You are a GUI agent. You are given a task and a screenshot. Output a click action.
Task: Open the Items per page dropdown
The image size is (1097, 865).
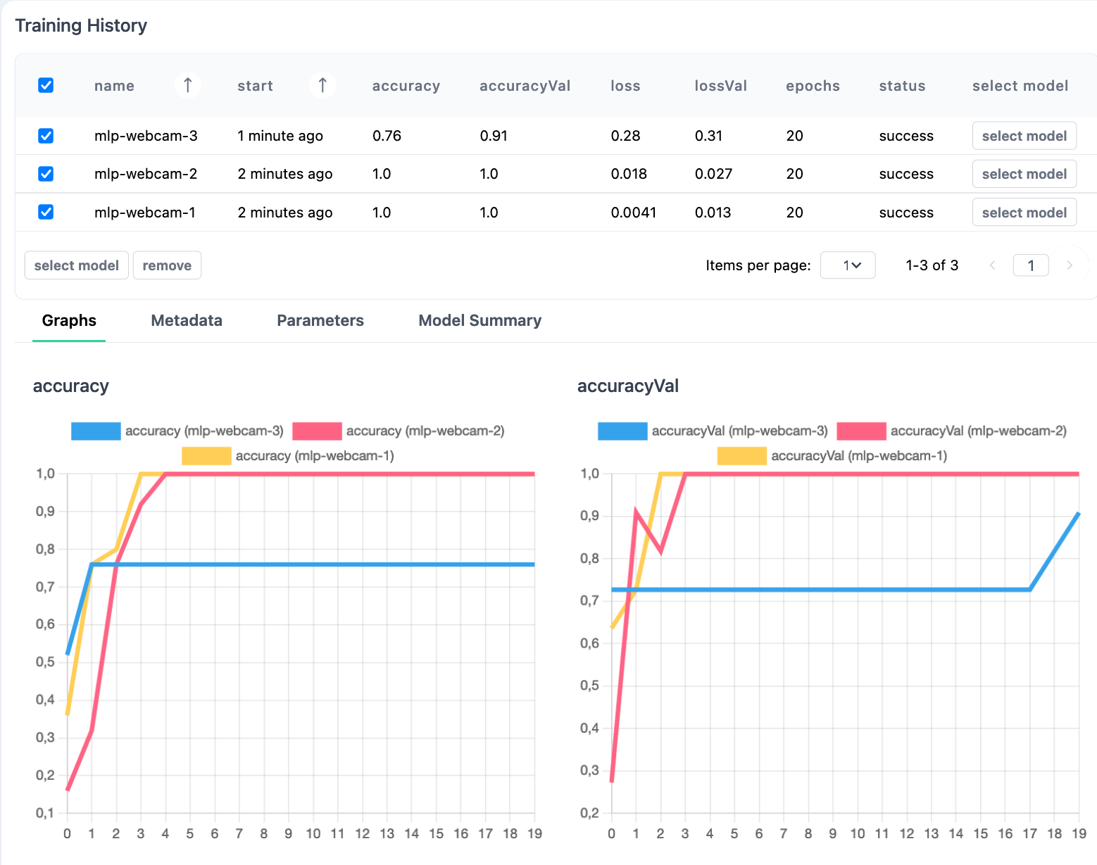click(x=848, y=265)
